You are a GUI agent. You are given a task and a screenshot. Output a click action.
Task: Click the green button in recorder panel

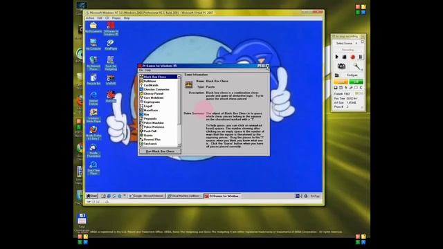point(356,82)
